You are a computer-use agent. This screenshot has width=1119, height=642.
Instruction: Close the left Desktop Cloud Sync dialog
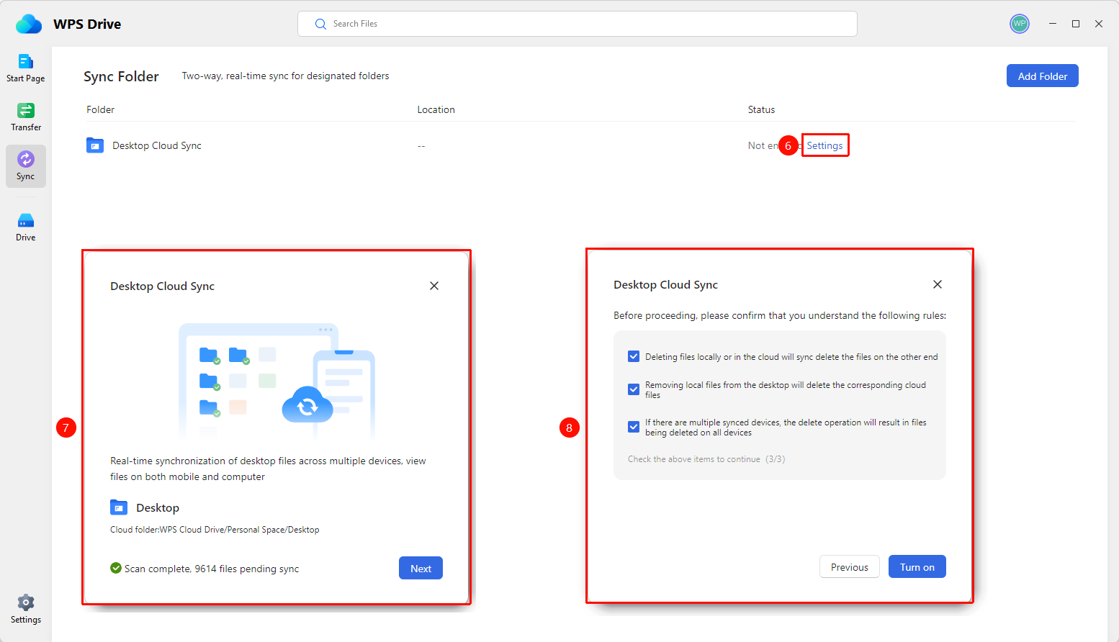tap(434, 286)
